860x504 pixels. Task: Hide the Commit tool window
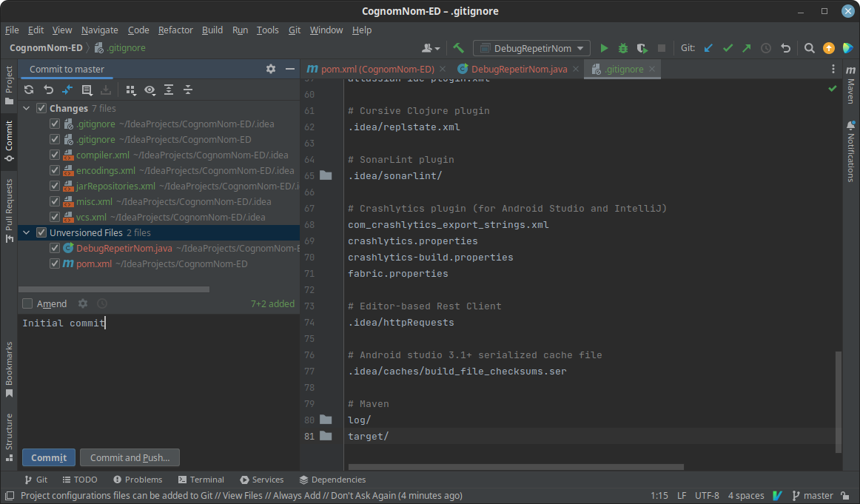coord(290,69)
